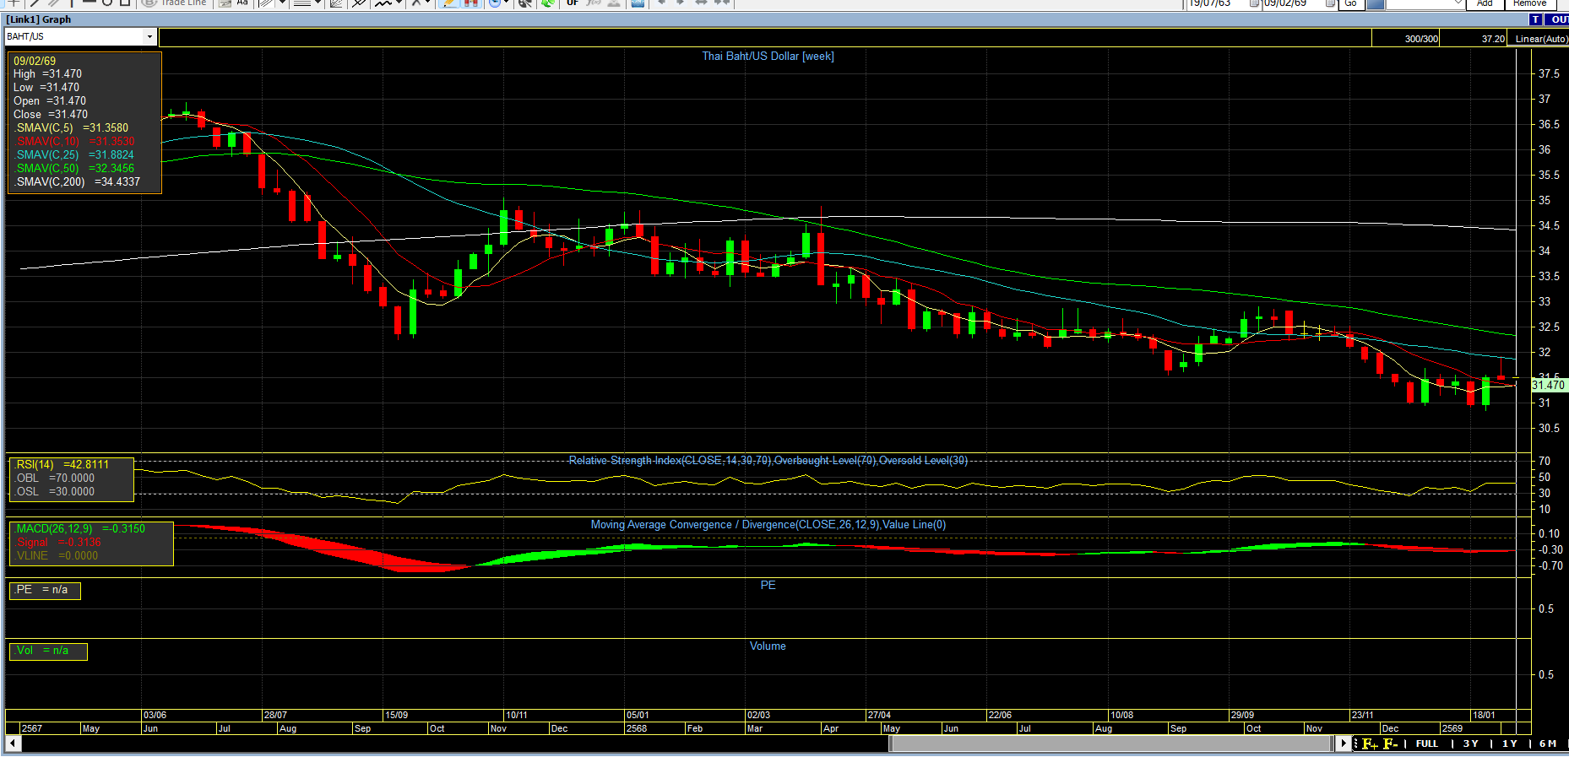
Task: Click the Go button
Action: [1351, 3]
